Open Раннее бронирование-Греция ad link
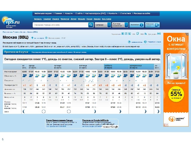 pyautogui.click(x=59, y=120)
